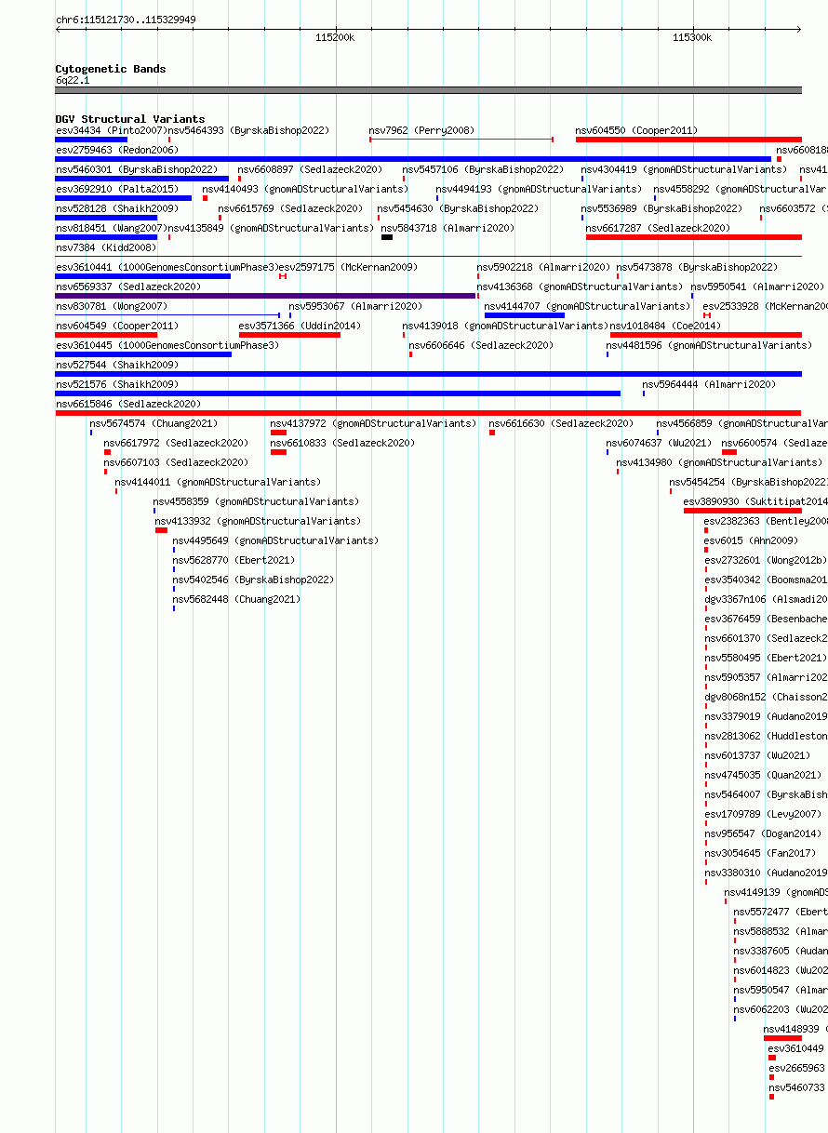The height and width of the screenshot is (1133, 828).
Task: Click the nsv6013737 (Wu2021) label
Action: click(x=757, y=756)
